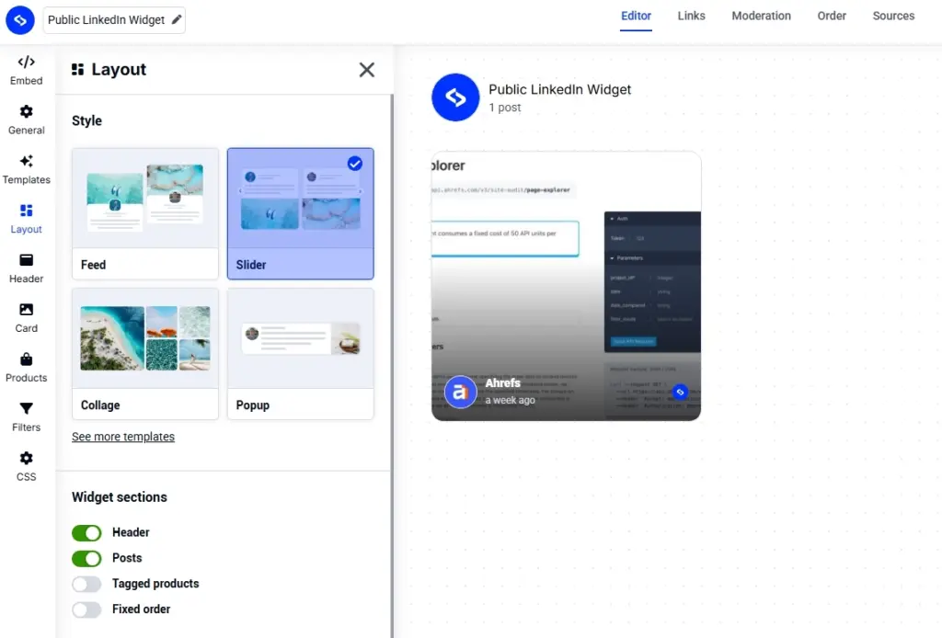
Task: Open the CSS editor panel
Action: coord(26,466)
